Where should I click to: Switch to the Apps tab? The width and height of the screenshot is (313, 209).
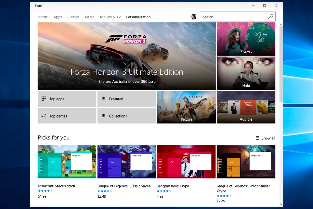58,17
